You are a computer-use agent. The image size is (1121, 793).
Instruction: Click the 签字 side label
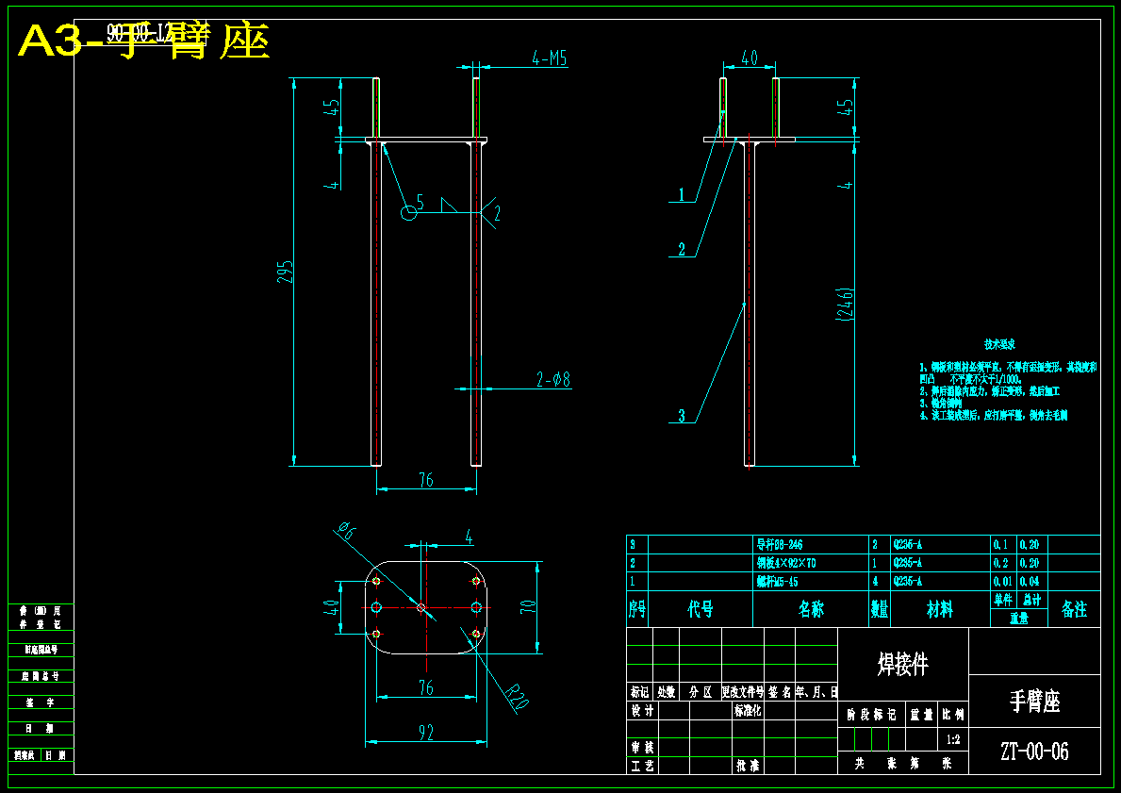click(40, 702)
